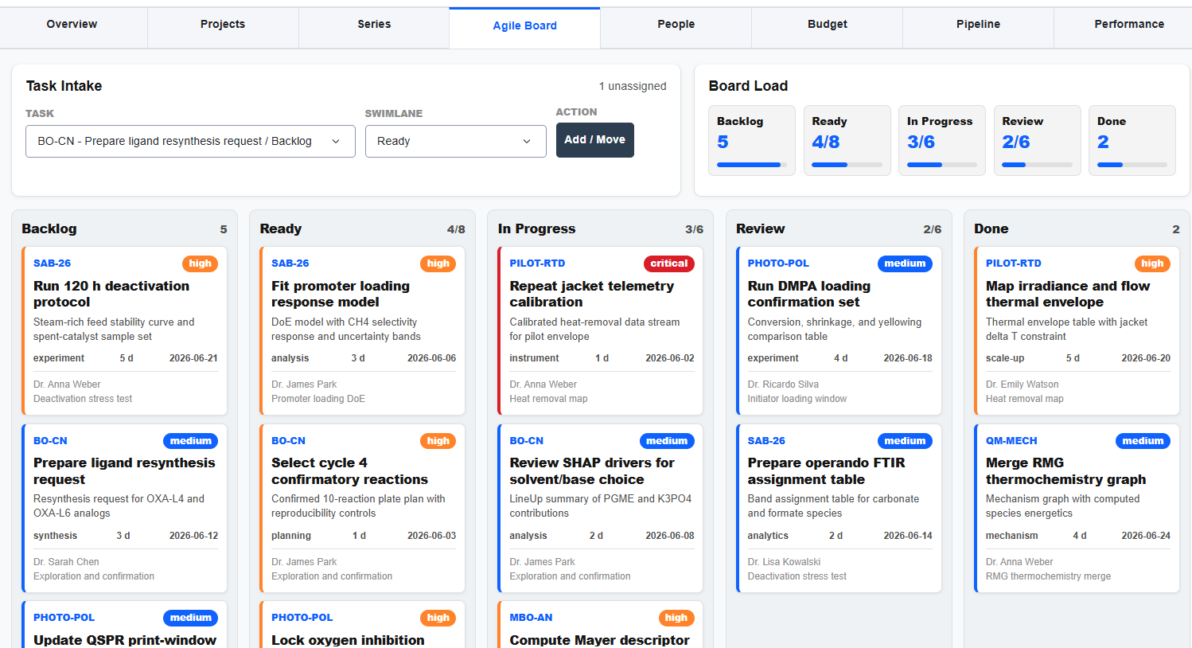
Task: Switch to the Budget tab
Action: pyautogui.click(x=828, y=25)
